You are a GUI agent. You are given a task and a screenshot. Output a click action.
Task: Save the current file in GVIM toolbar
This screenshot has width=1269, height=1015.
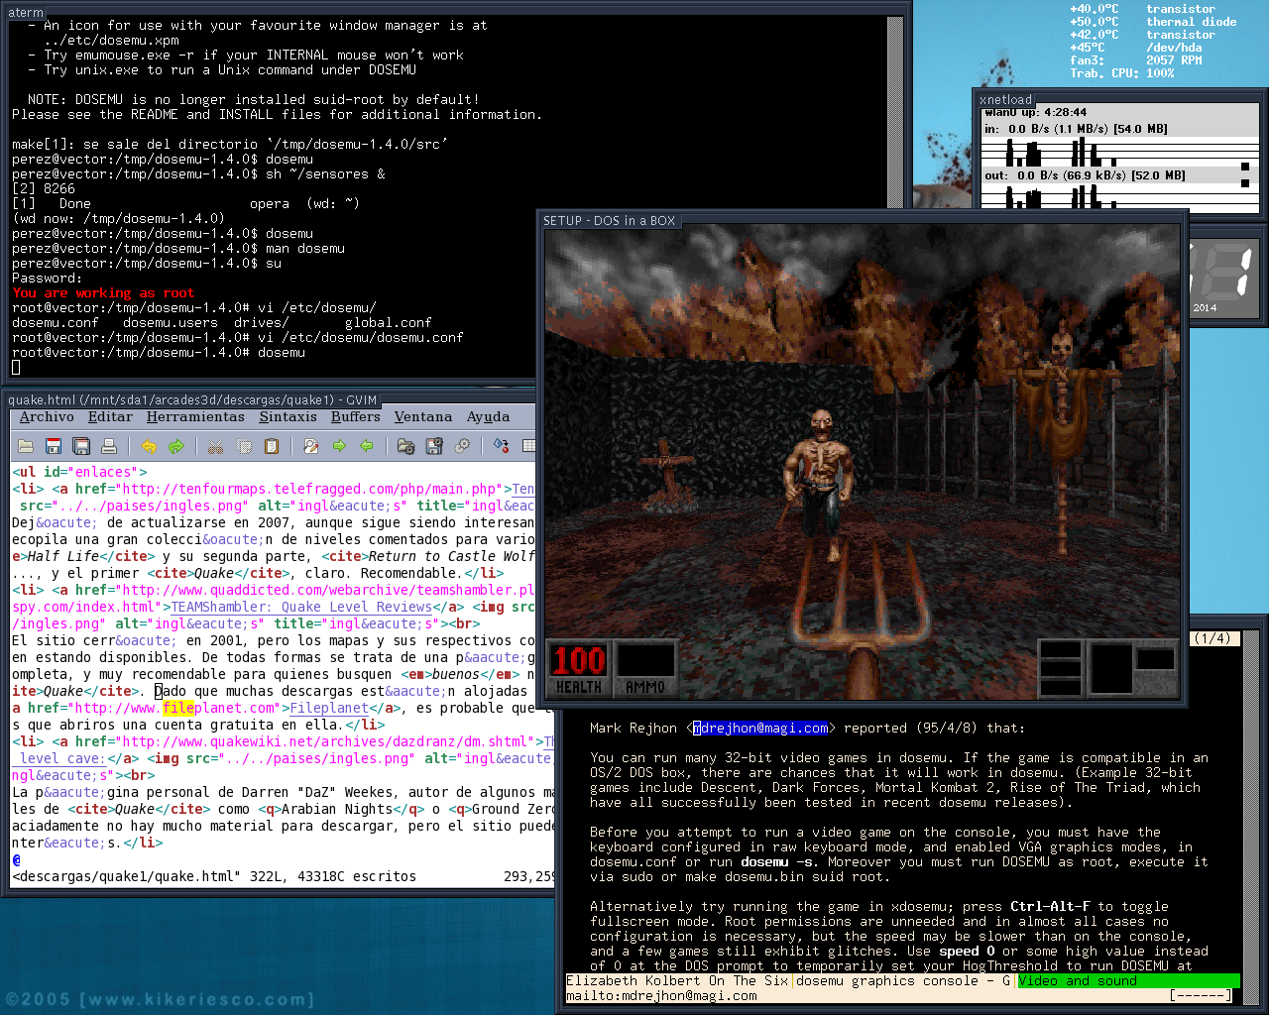(x=54, y=446)
